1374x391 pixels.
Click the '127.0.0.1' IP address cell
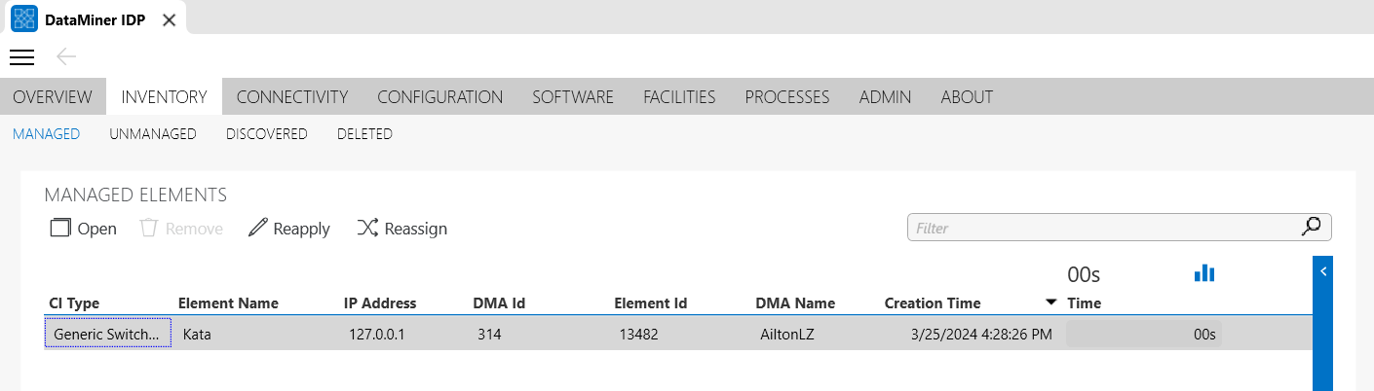376,334
